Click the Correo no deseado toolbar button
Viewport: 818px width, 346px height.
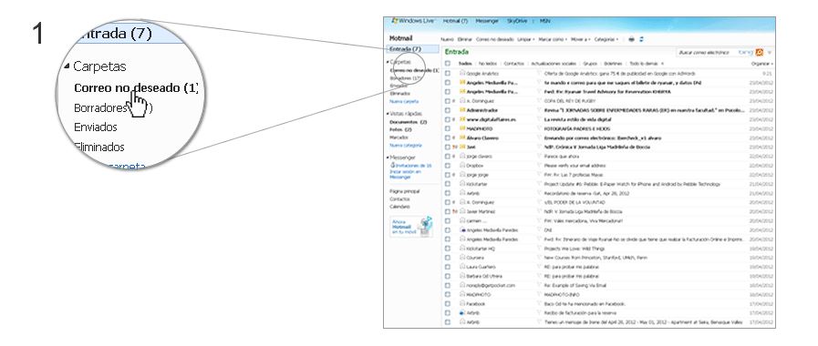(x=494, y=39)
